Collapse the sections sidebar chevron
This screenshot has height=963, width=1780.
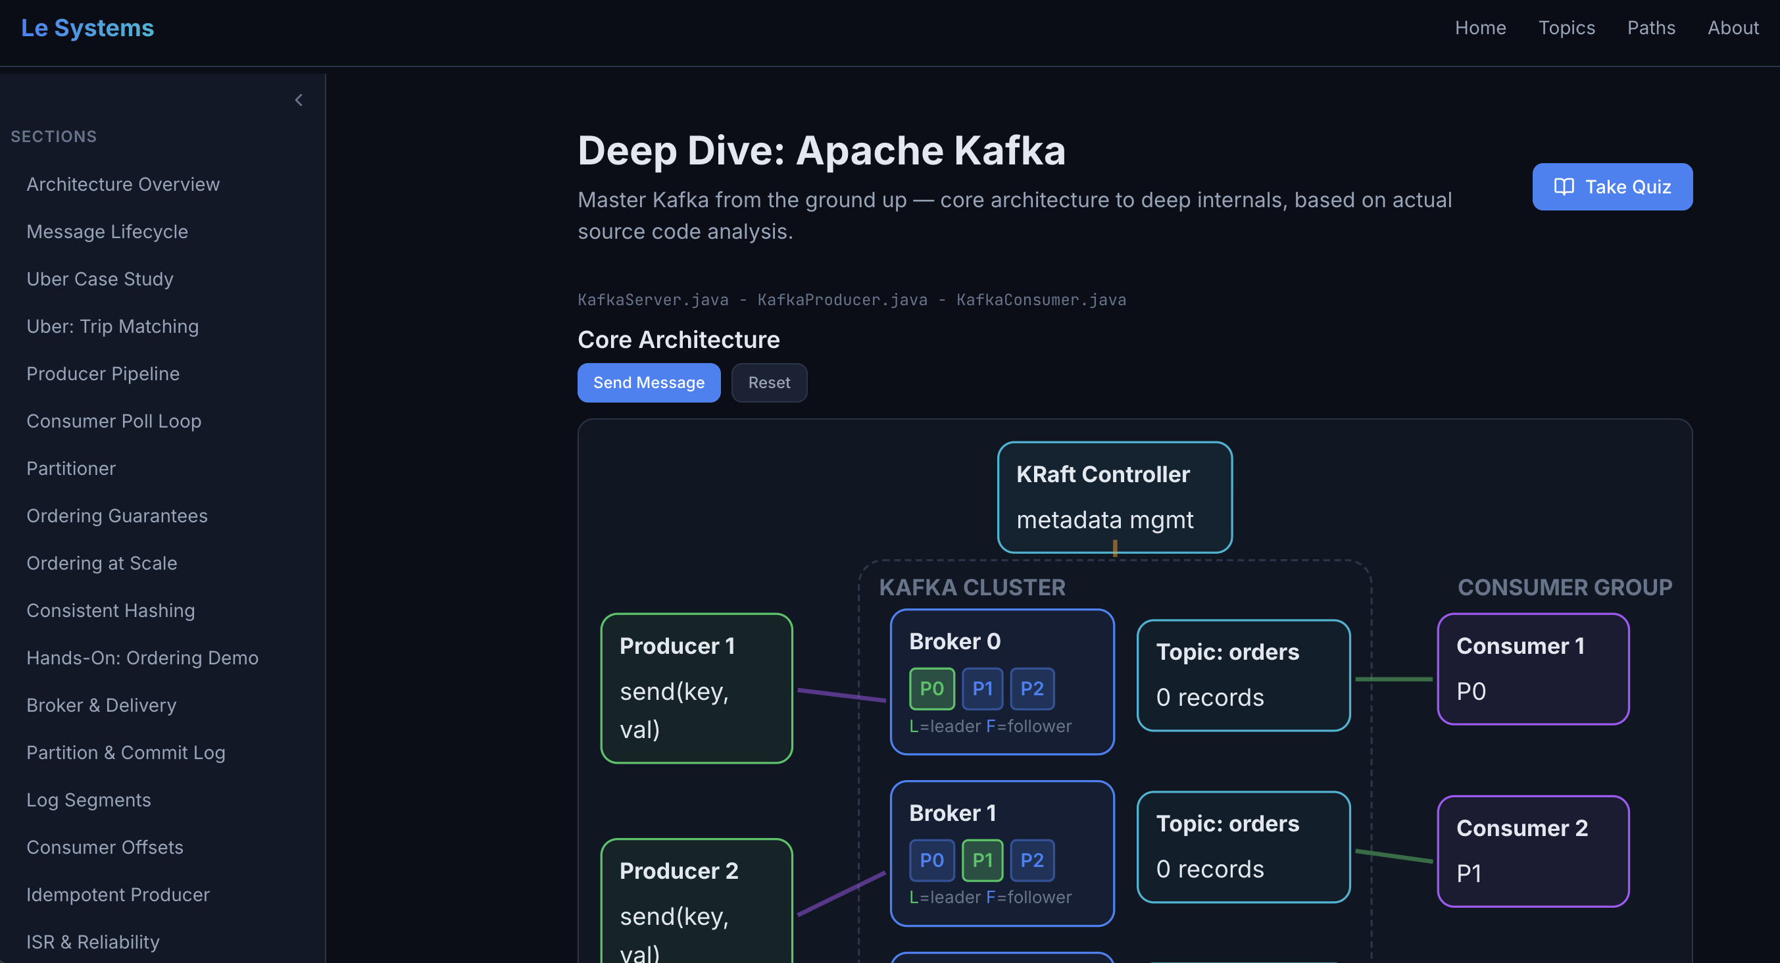click(299, 100)
